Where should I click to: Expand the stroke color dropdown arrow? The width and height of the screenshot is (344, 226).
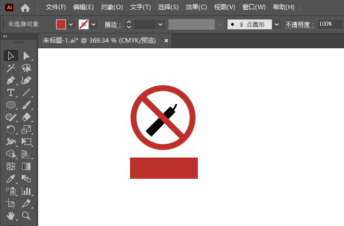pyautogui.click(x=93, y=24)
